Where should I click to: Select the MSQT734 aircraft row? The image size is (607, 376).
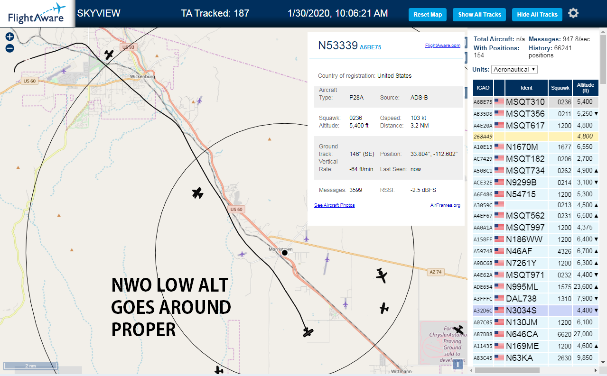(536, 171)
